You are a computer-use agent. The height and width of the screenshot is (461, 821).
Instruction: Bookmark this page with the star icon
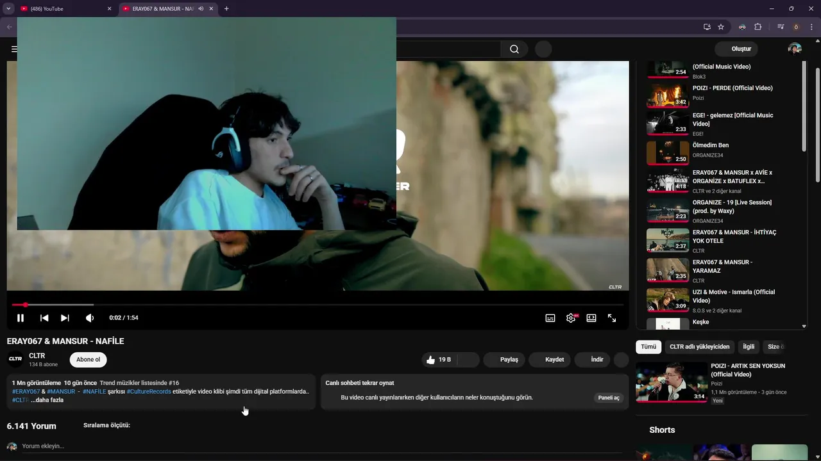click(721, 27)
